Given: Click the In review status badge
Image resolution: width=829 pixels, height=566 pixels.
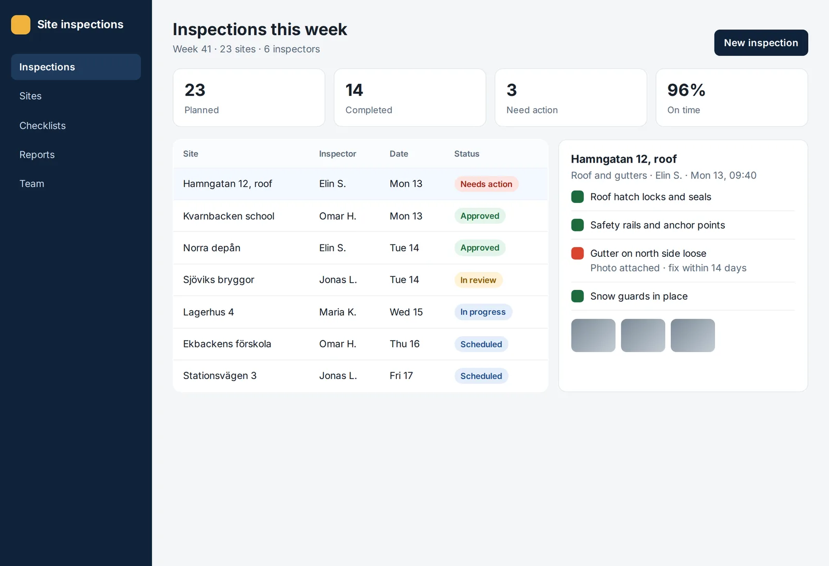Looking at the screenshot, I should 478,280.
